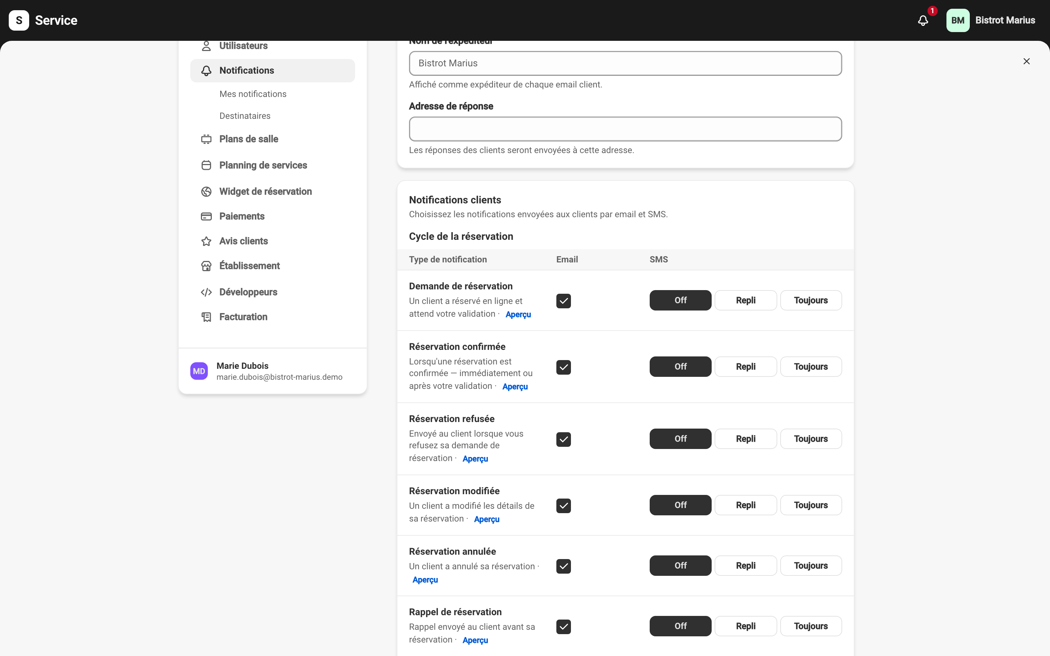This screenshot has height=656, width=1050.
Task: Go to Planning de services
Action: (272, 165)
